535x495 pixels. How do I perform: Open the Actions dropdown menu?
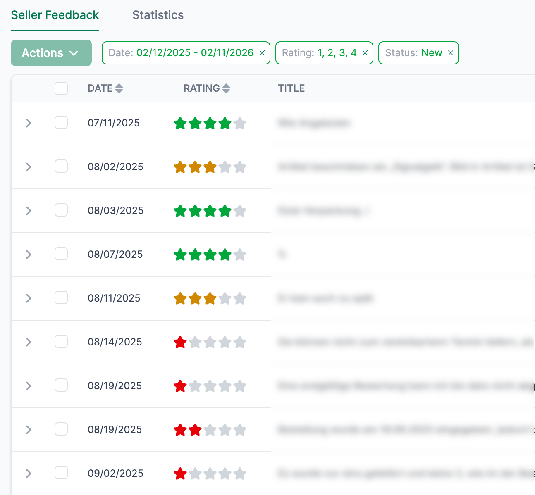click(x=51, y=53)
